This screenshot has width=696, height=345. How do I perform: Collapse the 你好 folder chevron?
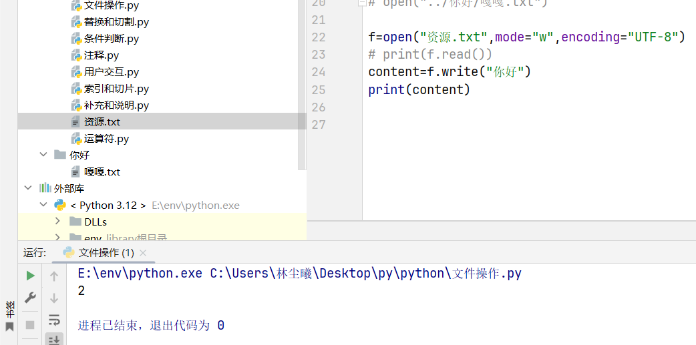coord(43,154)
